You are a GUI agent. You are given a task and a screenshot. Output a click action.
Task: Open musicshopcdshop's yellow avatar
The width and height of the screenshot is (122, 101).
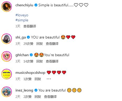tap(7, 74)
